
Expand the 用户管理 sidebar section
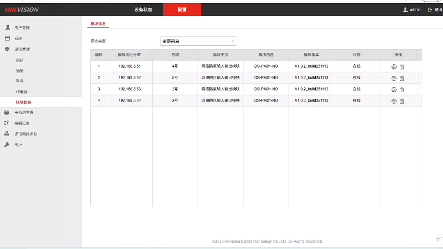coord(22,28)
